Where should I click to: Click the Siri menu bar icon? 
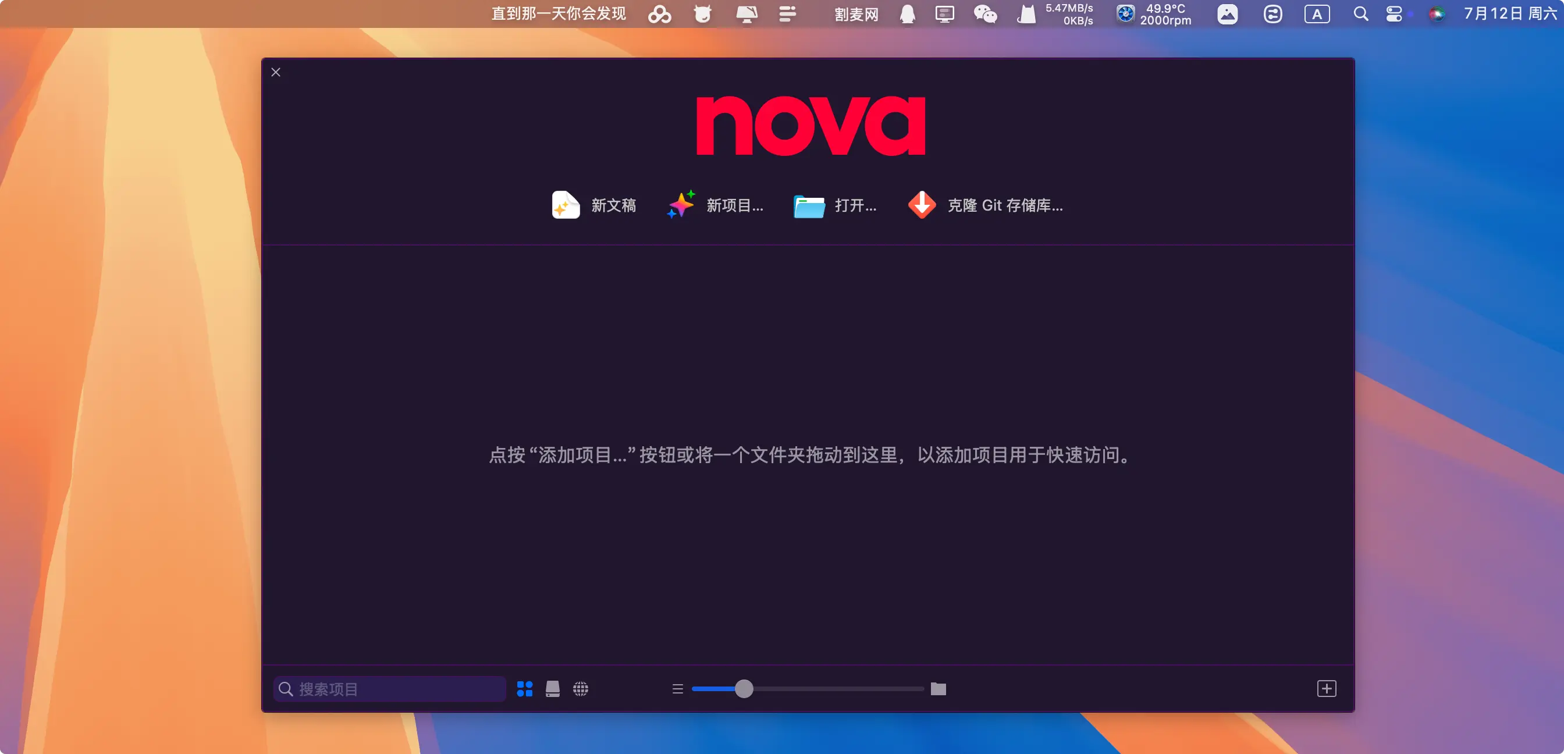tap(1437, 14)
